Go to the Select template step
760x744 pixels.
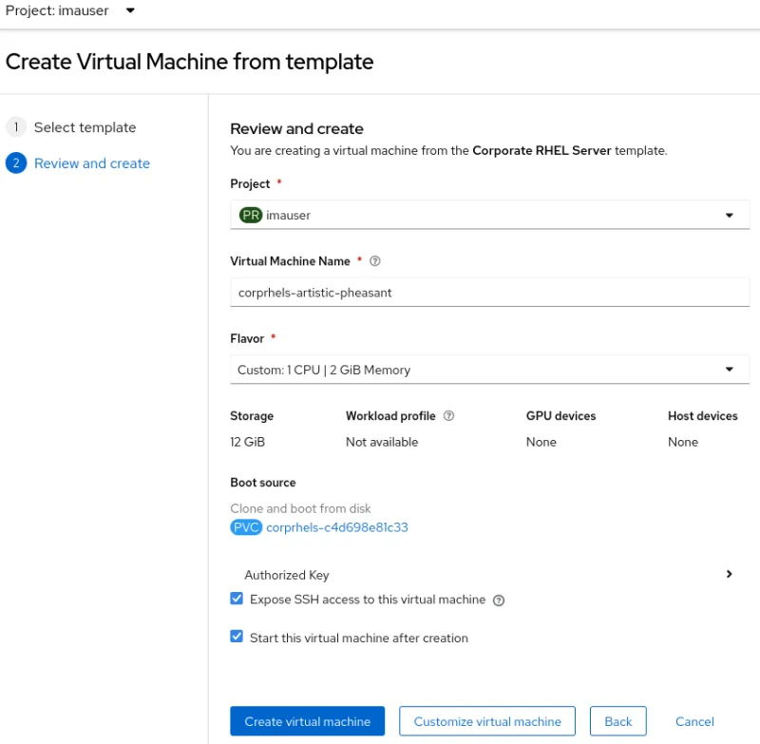point(85,126)
